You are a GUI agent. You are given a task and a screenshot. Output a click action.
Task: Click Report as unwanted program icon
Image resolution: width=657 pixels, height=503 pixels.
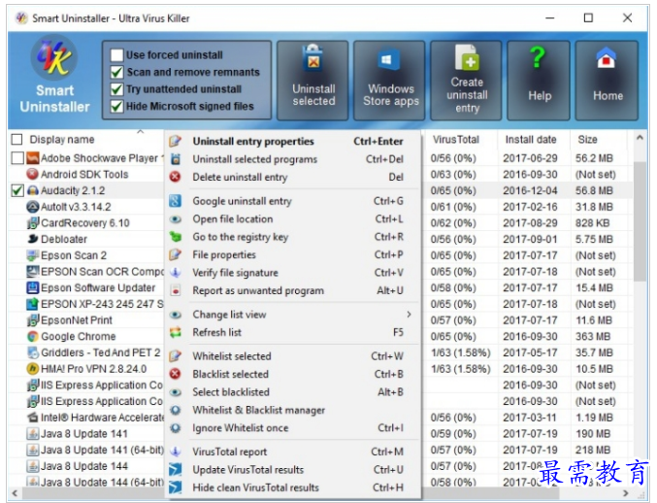(175, 290)
